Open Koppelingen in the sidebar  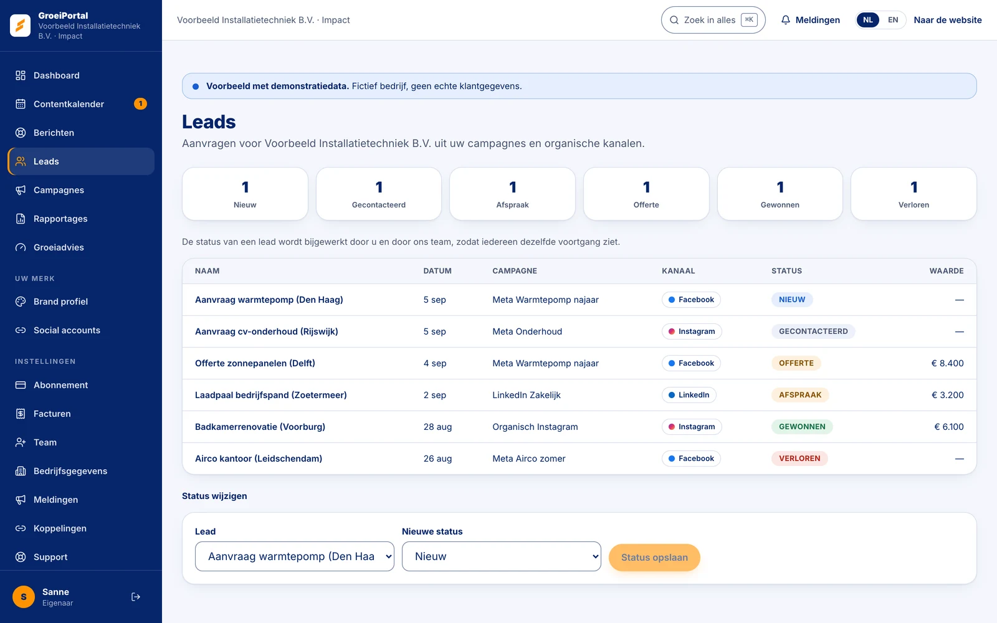tap(81, 528)
